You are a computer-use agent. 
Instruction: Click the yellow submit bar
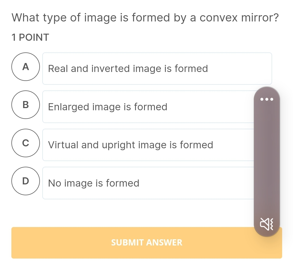coord(146,243)
